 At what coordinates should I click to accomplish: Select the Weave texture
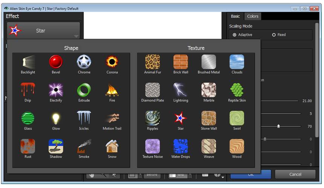point(209,149)
